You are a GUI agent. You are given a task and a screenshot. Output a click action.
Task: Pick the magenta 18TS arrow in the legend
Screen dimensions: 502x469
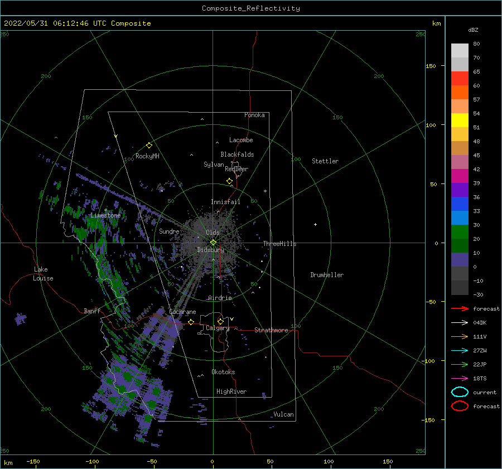pyautogui.click(x=460, y=379)
